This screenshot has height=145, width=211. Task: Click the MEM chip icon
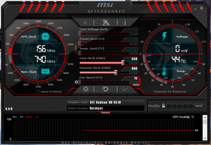pyautogui.click(x=45, y=71)
